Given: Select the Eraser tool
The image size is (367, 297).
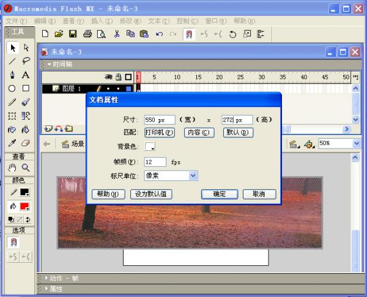Looking at the screenshot, I should [x=26, y=143].
